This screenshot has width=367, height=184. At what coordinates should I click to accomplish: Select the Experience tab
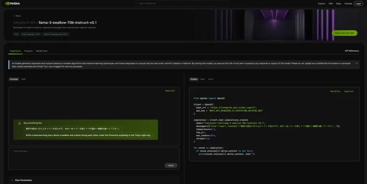15,51
